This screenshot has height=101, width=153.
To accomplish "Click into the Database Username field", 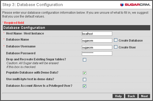I will pyautogui.click(x=97, y=47).
